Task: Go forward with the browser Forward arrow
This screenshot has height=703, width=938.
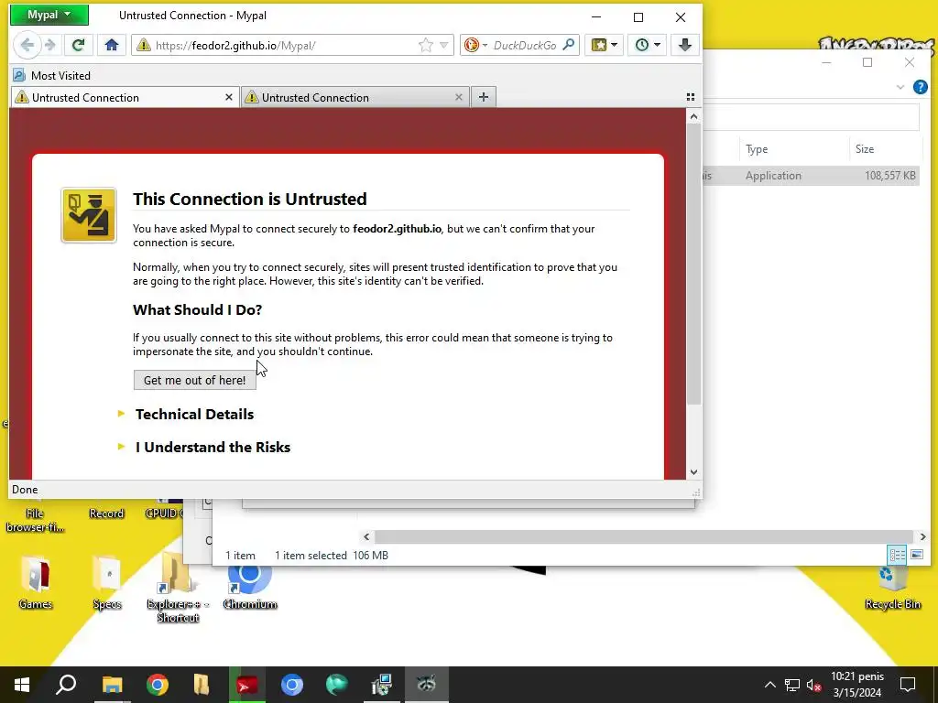Action: click(51, 45)
